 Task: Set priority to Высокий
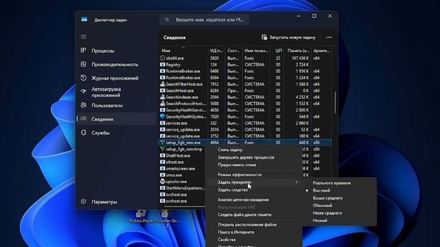[x=339, y=191]
